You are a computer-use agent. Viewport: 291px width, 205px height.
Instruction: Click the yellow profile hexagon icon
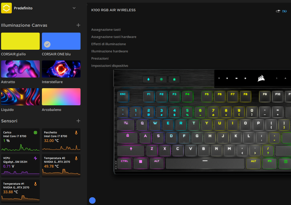point(6,8)
